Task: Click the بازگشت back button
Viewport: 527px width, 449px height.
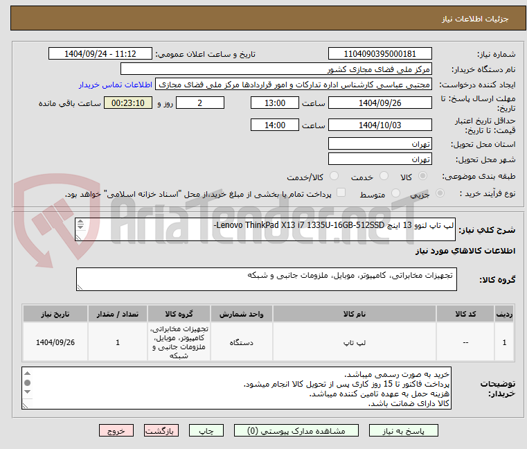Action: tap(161, 430)
